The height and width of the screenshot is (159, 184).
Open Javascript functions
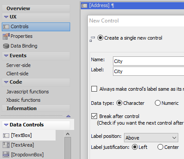27,92
